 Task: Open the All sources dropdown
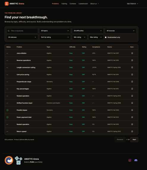tap(121, 31)
